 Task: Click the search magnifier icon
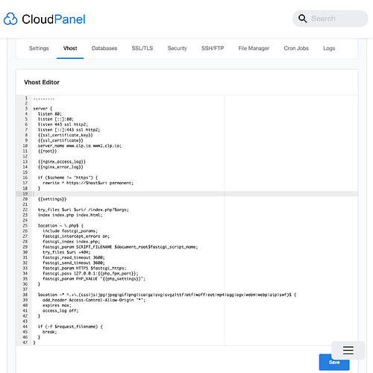[x=302, y=19]
